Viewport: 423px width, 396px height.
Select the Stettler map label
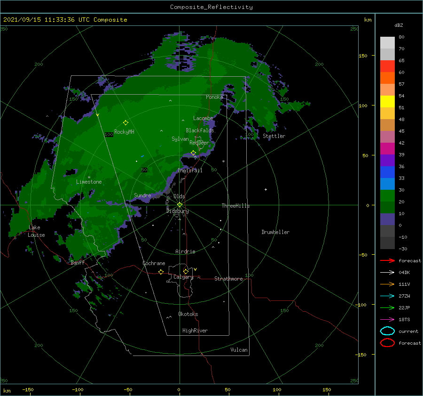[x=274, y=136]
